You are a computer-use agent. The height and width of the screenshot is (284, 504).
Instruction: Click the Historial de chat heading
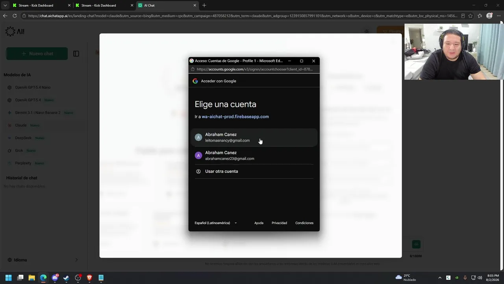[22, 178]
